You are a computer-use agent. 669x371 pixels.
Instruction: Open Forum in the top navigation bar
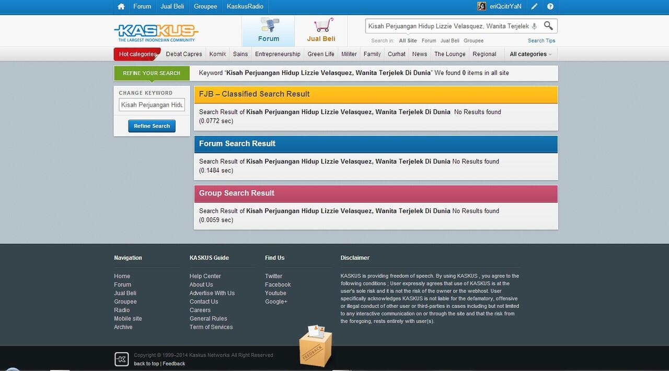click(x=142, y=7)
